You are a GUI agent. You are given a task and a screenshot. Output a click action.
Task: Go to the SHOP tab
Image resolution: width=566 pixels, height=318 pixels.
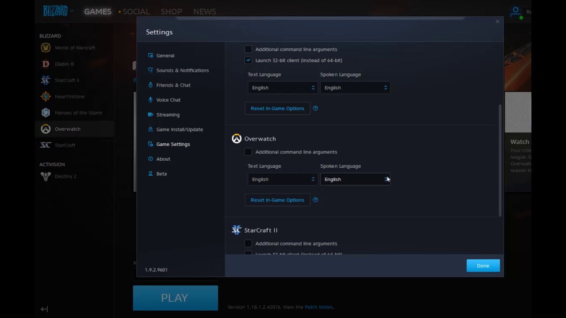coord(171,11)
